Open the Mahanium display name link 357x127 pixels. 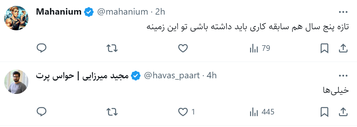[59, 11]
